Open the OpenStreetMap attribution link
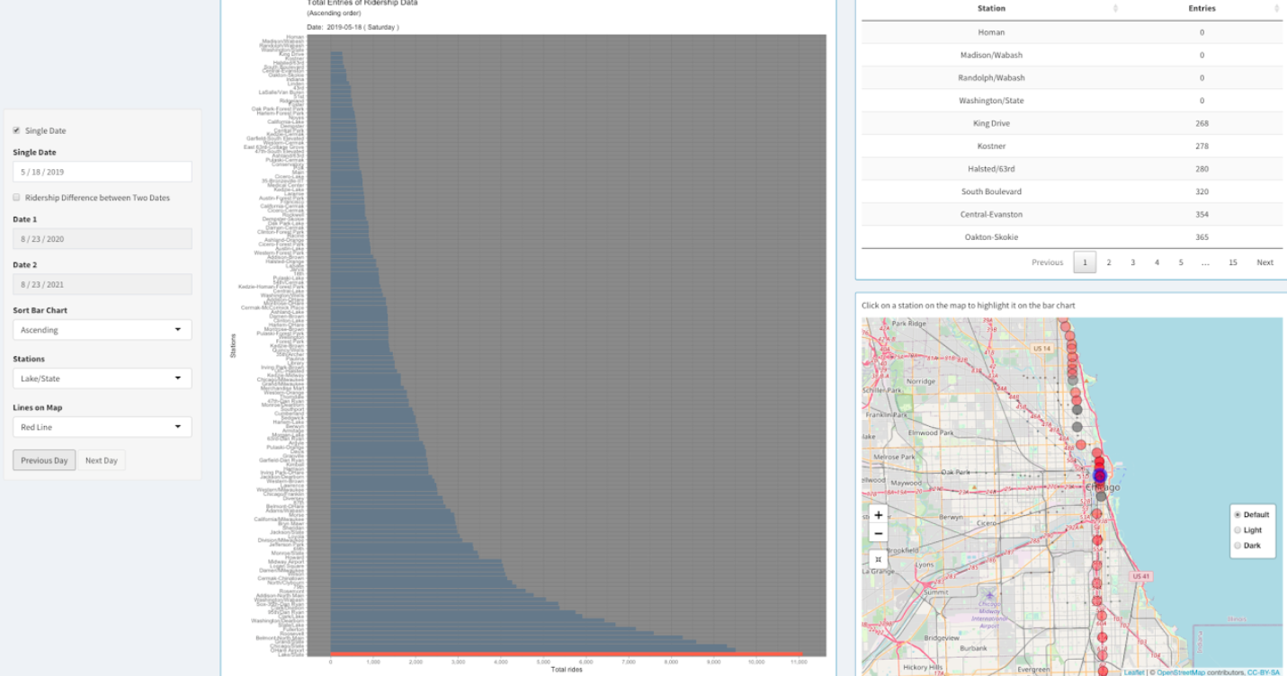The image size is (1287, 676). (1180, 672)
